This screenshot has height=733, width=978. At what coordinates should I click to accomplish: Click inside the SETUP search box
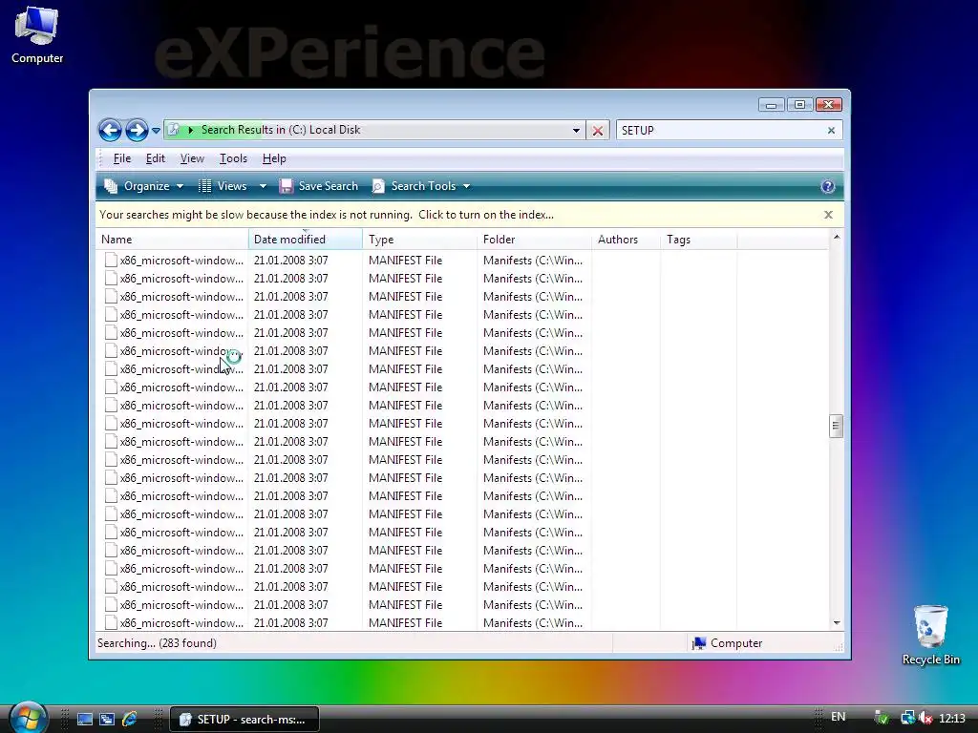coord(720,130)
